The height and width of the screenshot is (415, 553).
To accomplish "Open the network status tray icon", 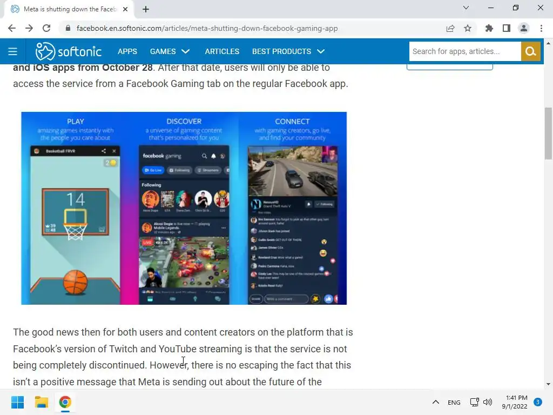I will click(x=474, y=402).
